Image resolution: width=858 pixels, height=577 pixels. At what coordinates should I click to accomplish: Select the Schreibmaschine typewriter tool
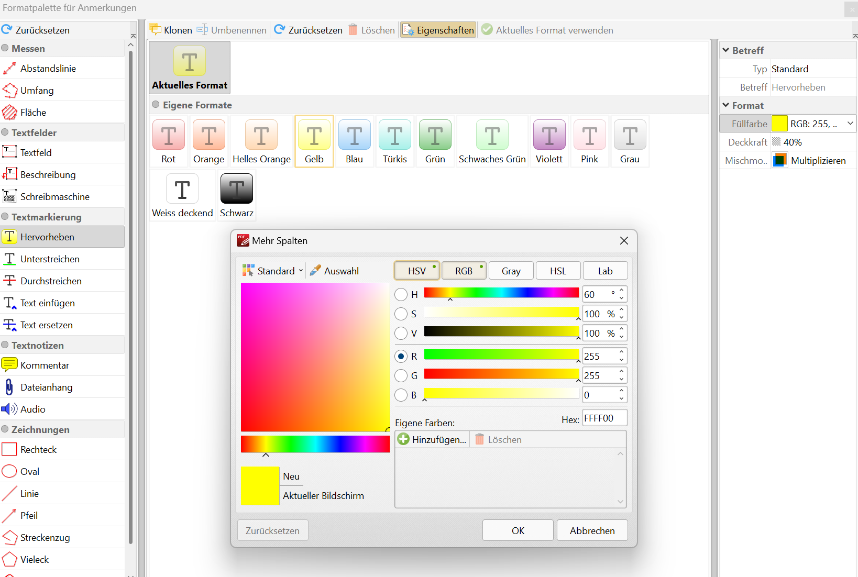(x=62, y=197)
